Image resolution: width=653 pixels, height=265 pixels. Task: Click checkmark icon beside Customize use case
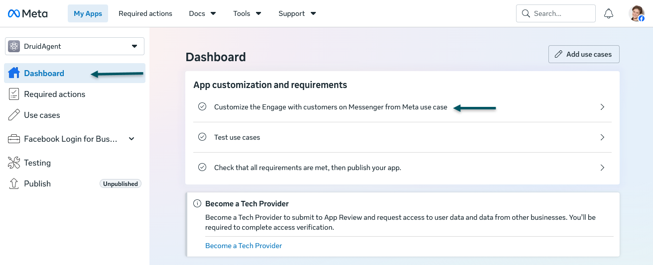202,106
